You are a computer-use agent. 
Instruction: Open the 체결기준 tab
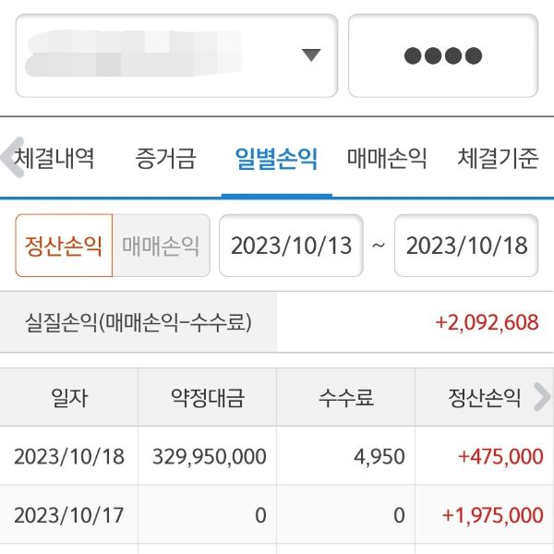(497, 159)
